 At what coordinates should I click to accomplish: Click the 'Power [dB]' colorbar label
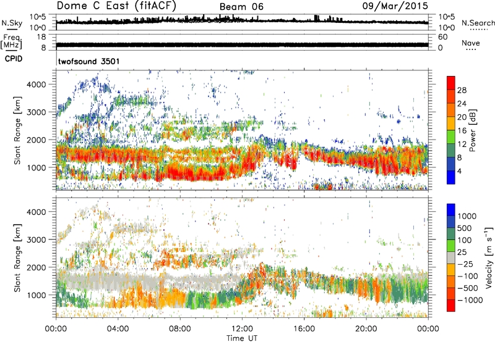click(472, 130)
